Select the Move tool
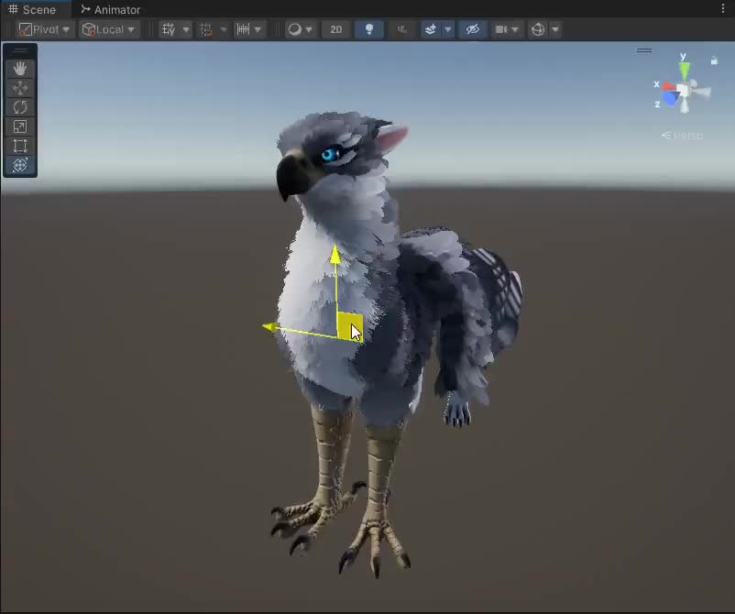 click(20, 88)
